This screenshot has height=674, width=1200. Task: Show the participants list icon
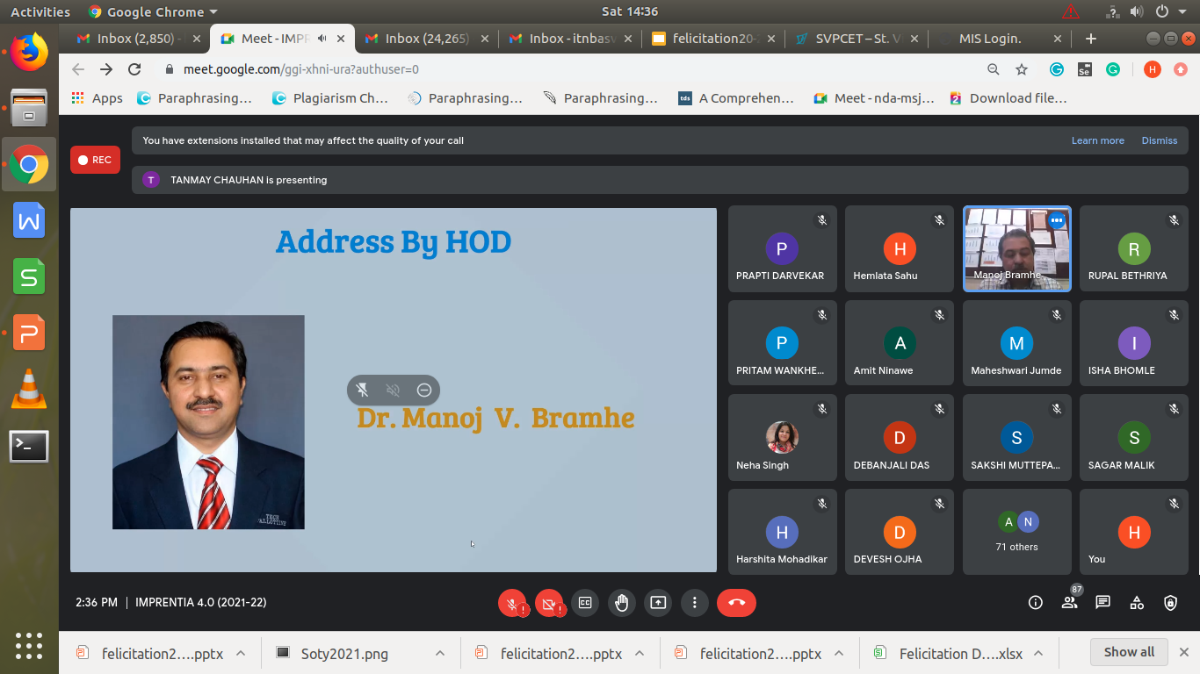click(1069, 603)
